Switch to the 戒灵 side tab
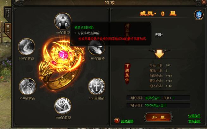 coord(8,29)
